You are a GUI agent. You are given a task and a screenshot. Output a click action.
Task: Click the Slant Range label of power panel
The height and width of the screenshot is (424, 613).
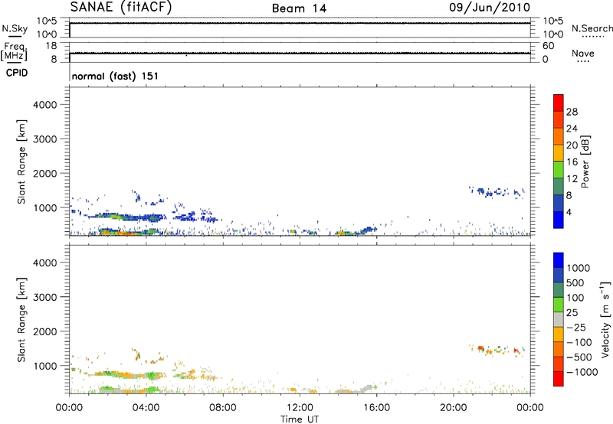pos(21,161)
